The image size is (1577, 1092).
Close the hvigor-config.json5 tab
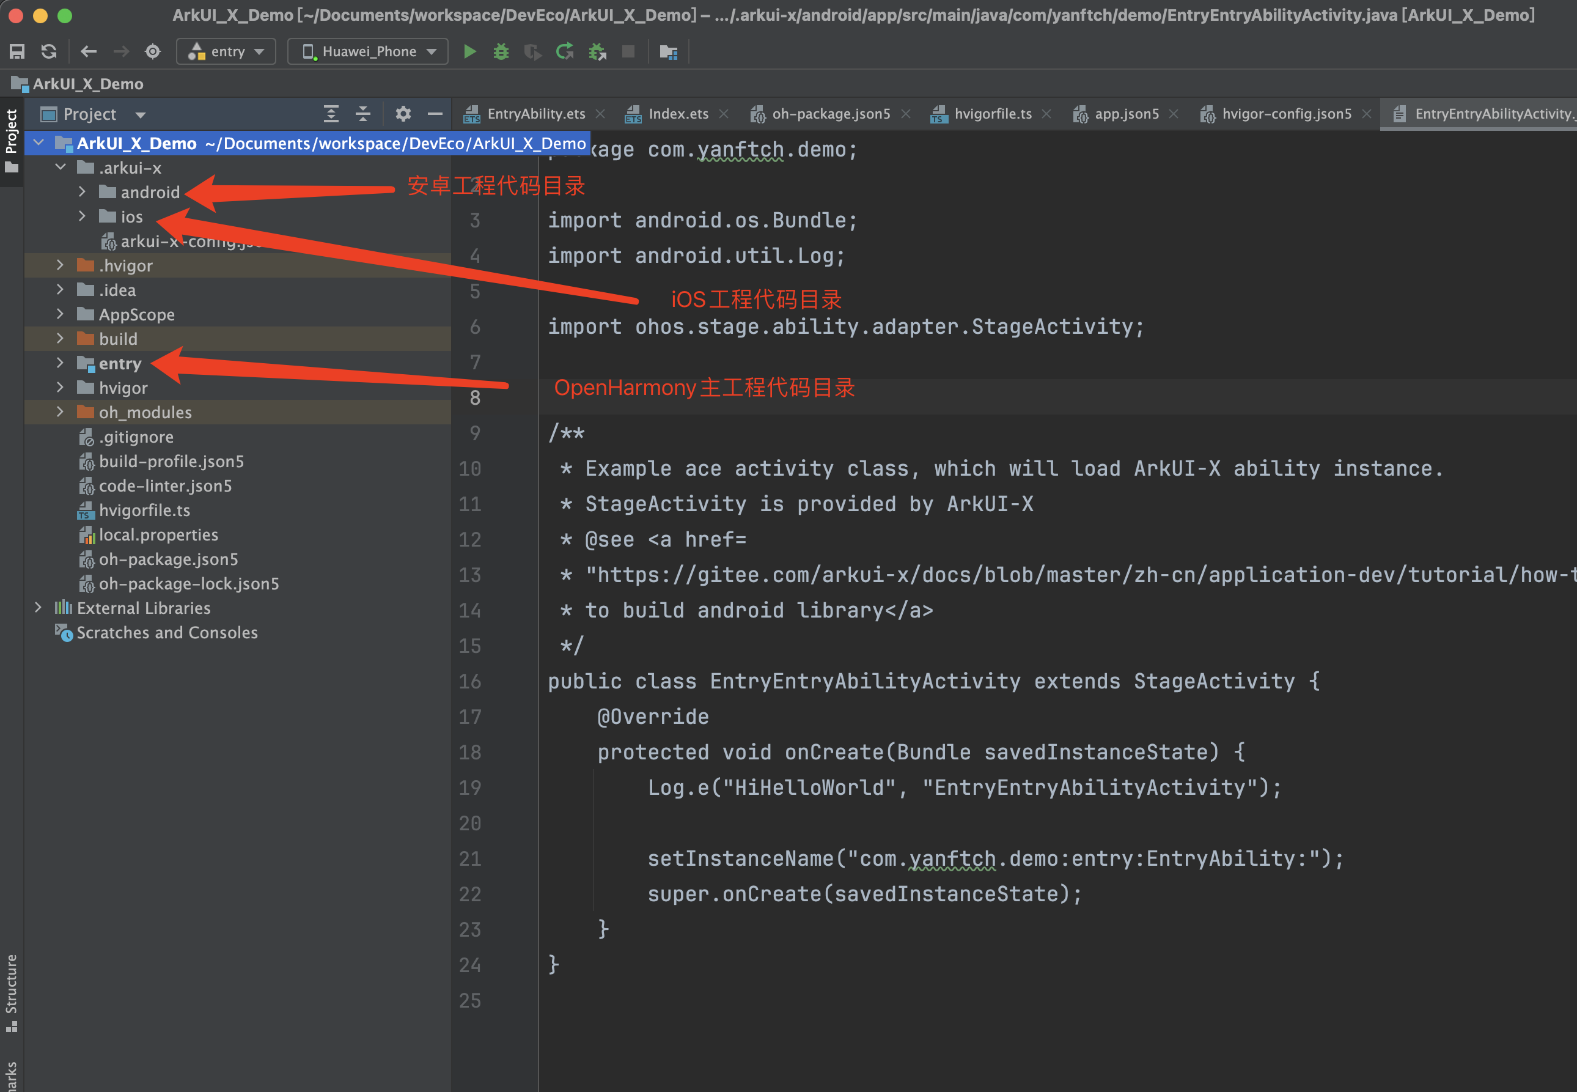coord(1366,114)
